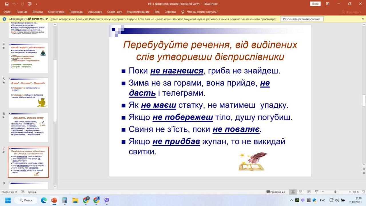Screen dimensions: 366x206
Task: Open Windows Start menu
Action: coord(8,200)
